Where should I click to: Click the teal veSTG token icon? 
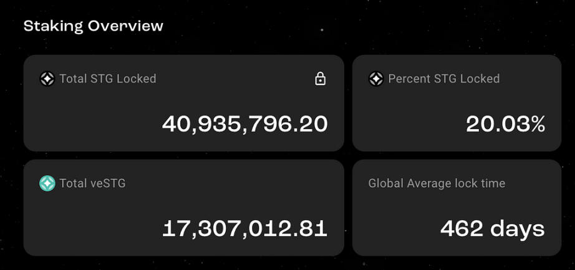click(x=47, y=183)
